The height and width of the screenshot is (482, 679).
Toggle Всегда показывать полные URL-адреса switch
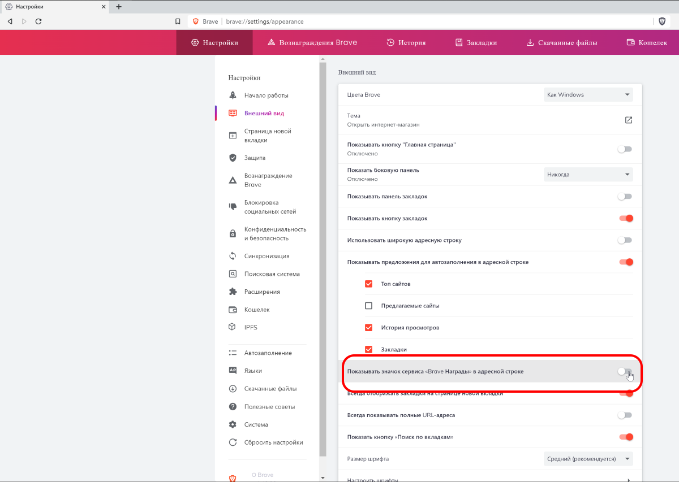(x=625, y=415)
